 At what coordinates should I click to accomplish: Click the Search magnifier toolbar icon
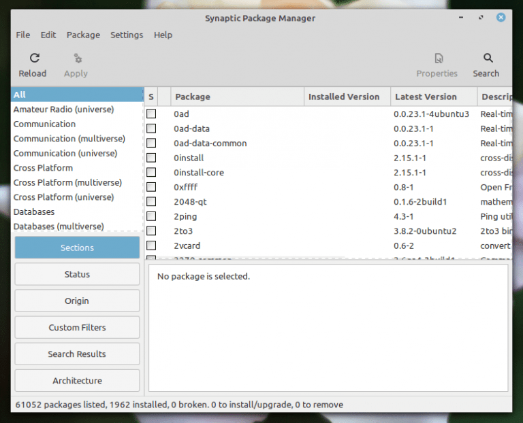(488, 58)
